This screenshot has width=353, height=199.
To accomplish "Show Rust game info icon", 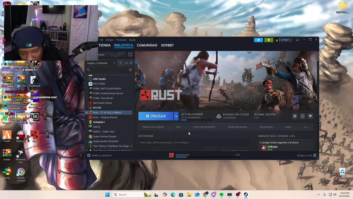I will click(303, 116).
